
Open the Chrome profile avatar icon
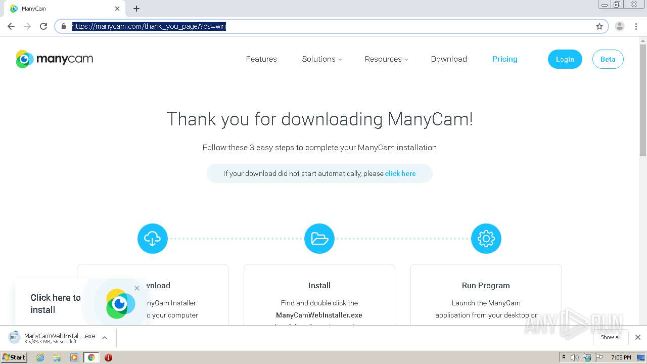(620, 26)
